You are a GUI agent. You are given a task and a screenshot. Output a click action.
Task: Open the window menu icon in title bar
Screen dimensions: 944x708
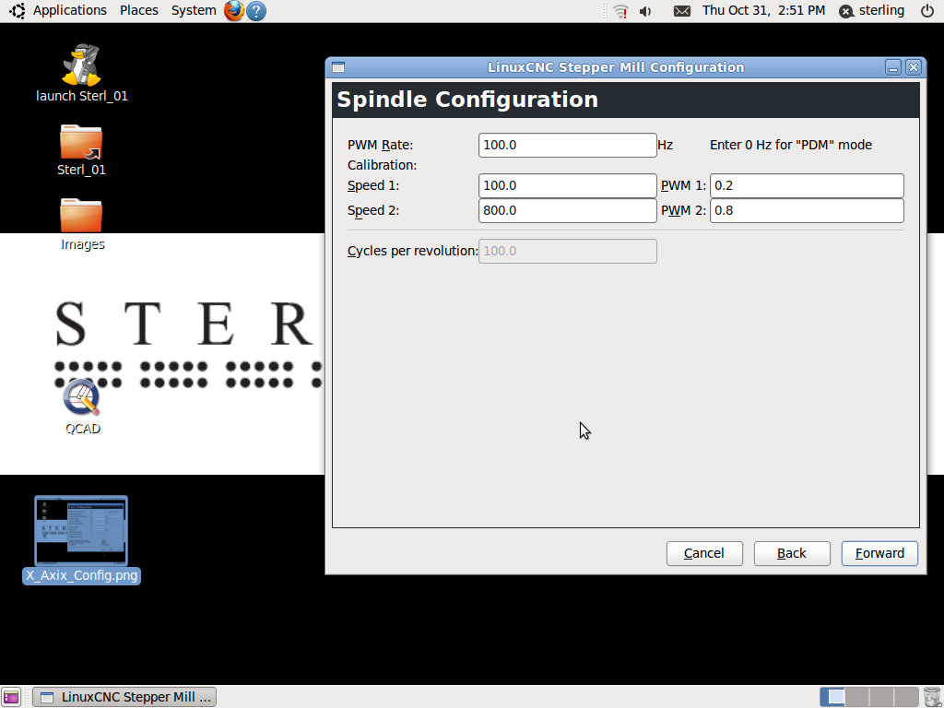(x=338, y=67)
